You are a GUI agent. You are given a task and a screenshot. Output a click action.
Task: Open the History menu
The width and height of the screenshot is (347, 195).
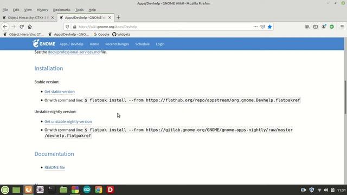point(42,10)
